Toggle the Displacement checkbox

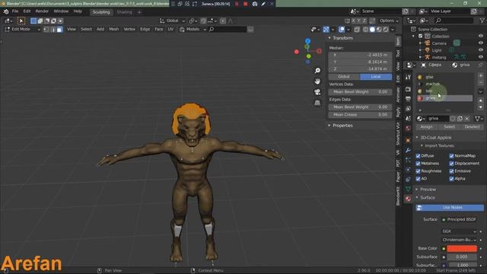[451, 164]
